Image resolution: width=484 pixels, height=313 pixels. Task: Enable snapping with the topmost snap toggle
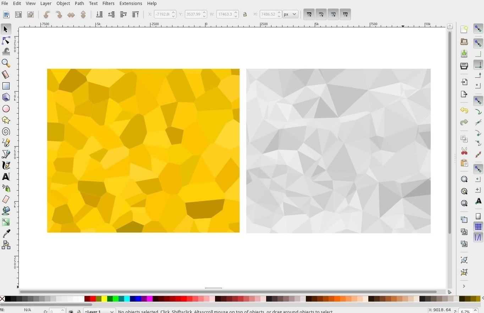click(x=479, y=29)
